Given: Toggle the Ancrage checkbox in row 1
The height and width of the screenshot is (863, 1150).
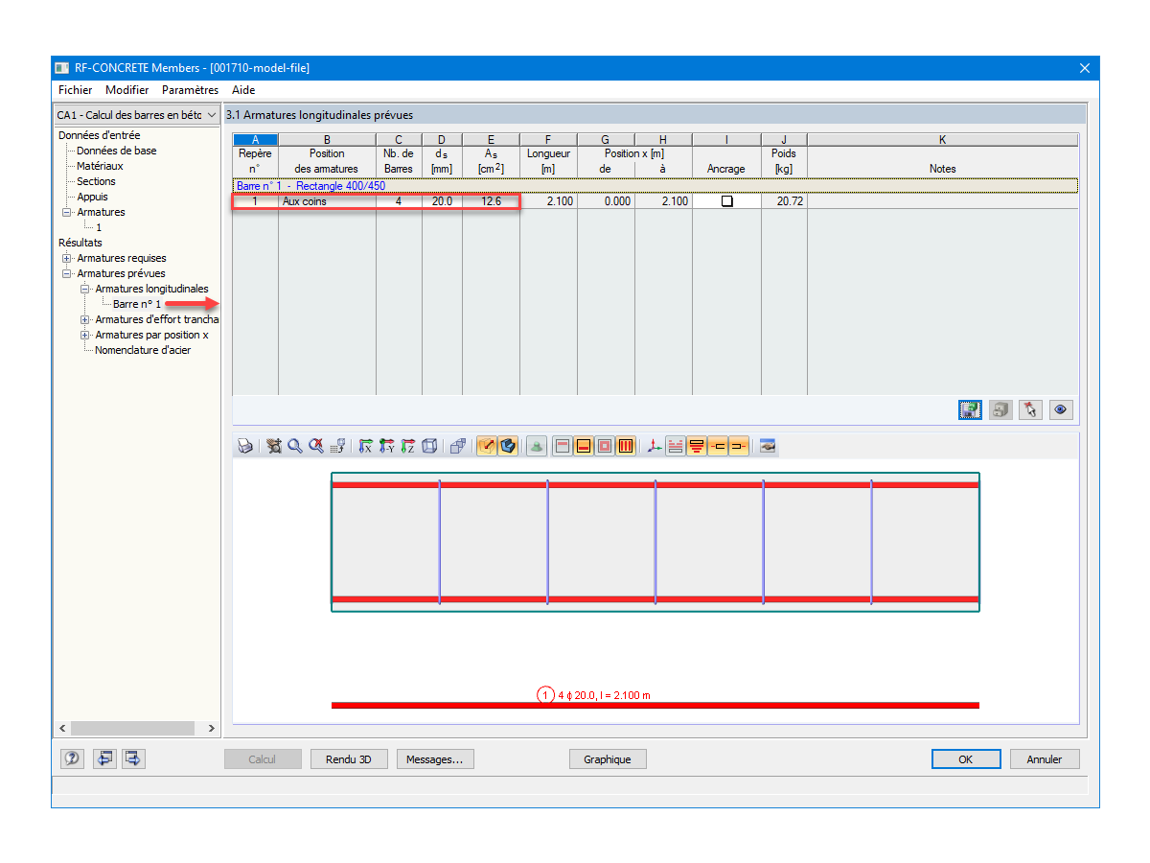Looking at the screenshot, I should pyautogui.click(x=726, y=201).
